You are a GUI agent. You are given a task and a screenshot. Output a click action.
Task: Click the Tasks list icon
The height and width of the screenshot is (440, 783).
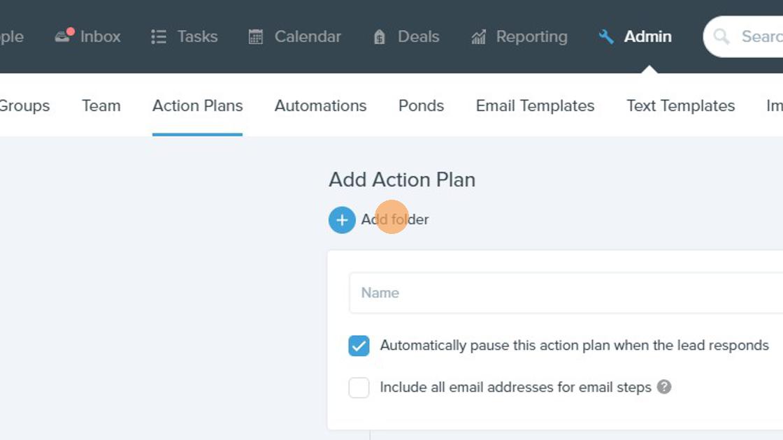159,37
